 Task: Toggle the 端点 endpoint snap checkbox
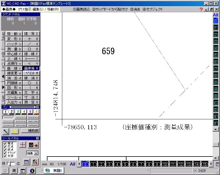click(x=5, y=143)
